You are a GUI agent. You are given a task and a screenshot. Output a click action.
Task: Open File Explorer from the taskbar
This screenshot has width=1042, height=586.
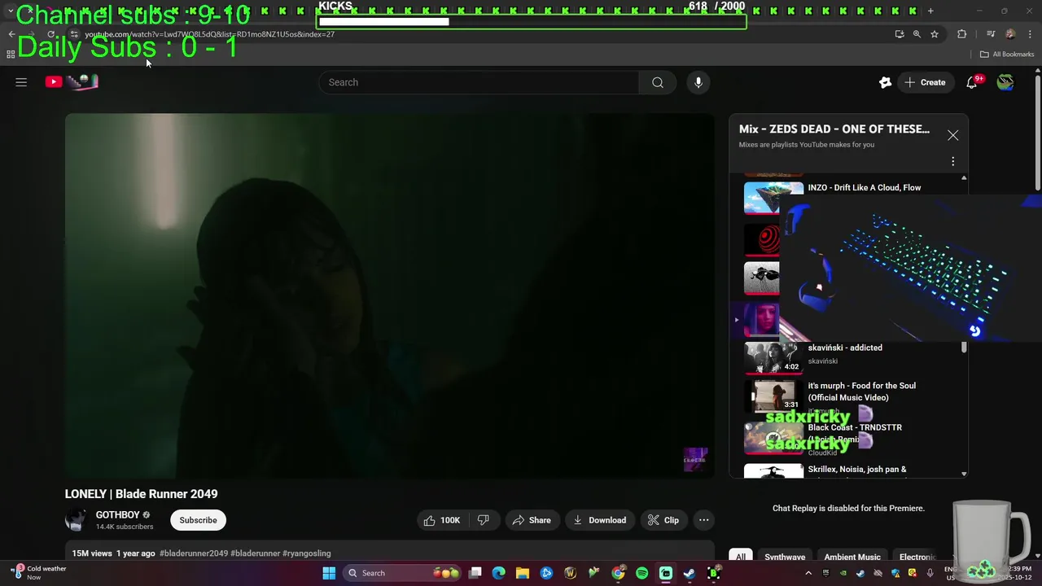(523, 573)
